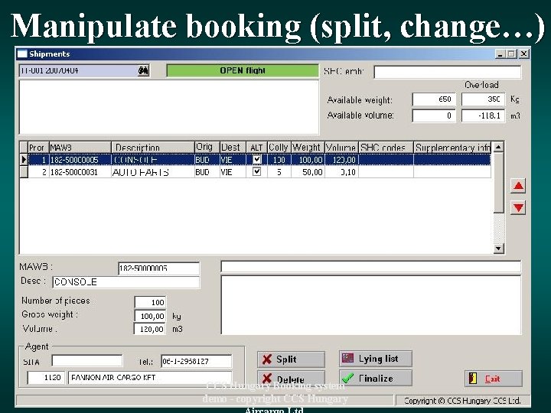Image resolution: width=551 pixels, height=413 pixels.
Task: Click the Volume column header
Action: [341, 147]
